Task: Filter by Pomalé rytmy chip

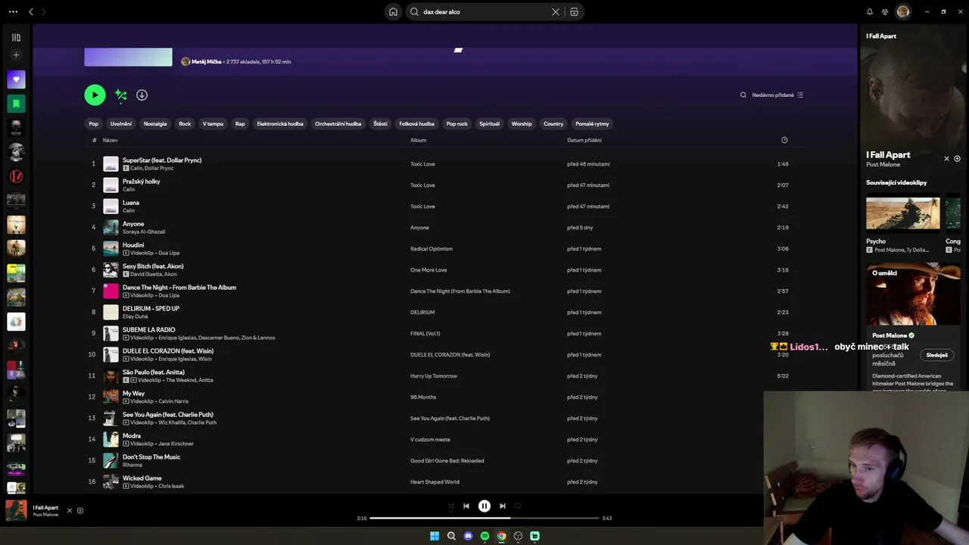Action: coord(592,123)
